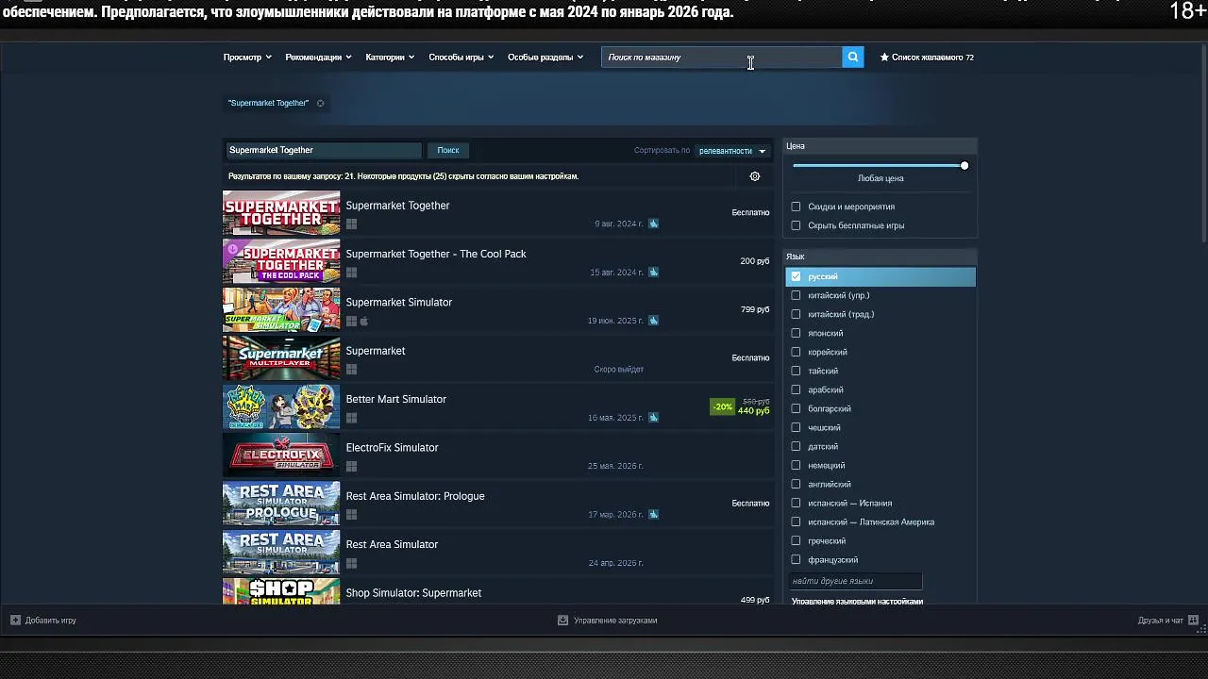Open Управление загрузками label
Image resolution: width=1208 pixels, height=679 pixels.
coord(615,621)
